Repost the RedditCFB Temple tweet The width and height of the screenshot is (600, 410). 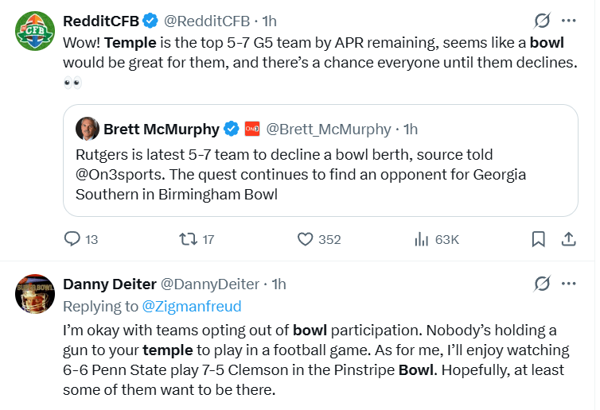[189, 239]
